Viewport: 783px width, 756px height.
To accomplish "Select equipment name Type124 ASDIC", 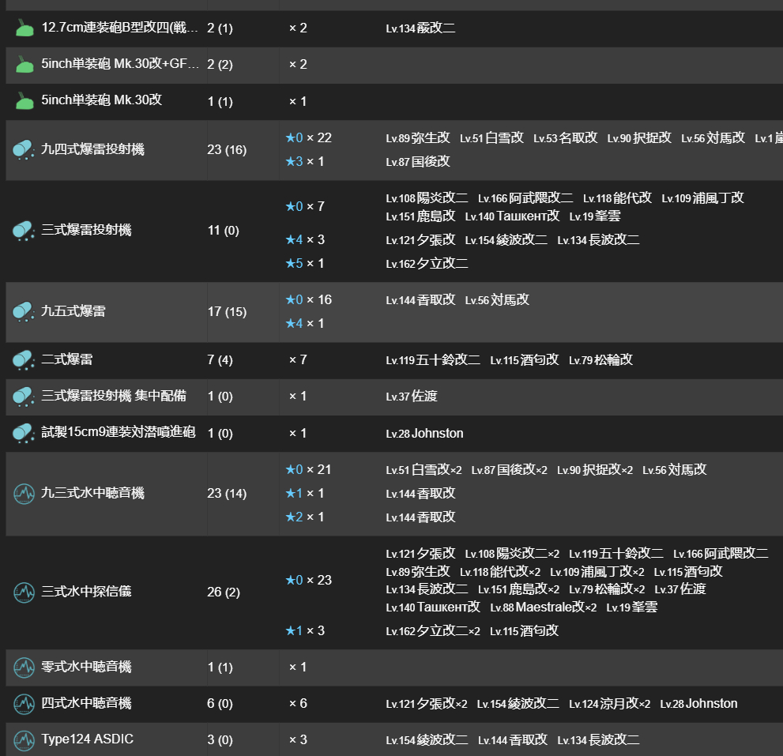I will (88, 739).
